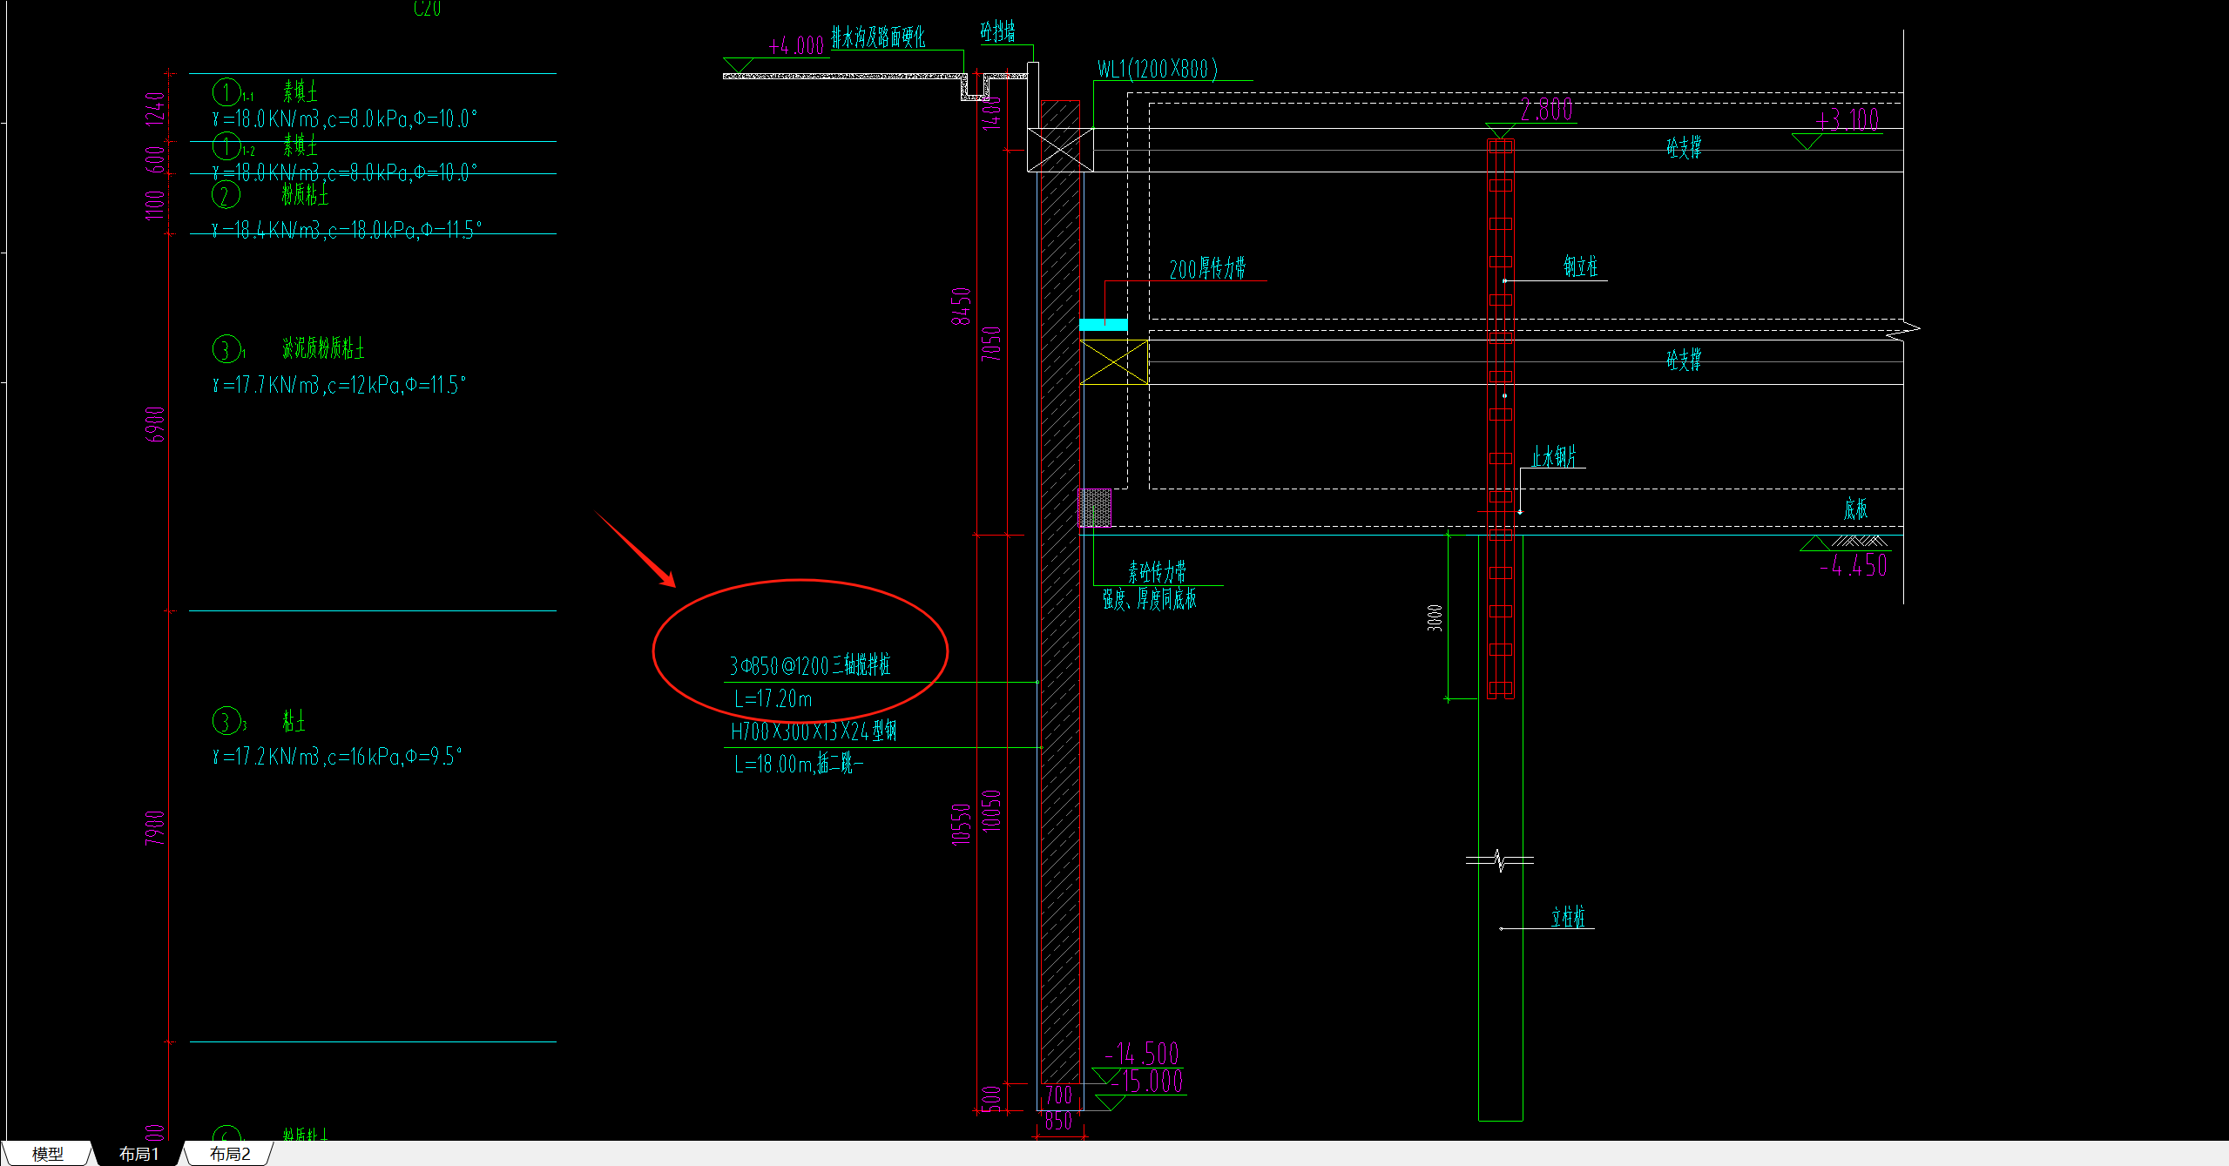Select the break-line symbol on 立柱桩
The width and height of the screenshot is (2229, 1166).
click(x=1500, y=861)
